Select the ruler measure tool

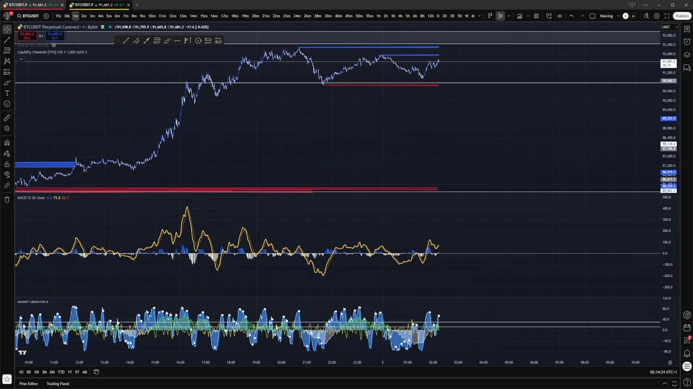(7, 118)
